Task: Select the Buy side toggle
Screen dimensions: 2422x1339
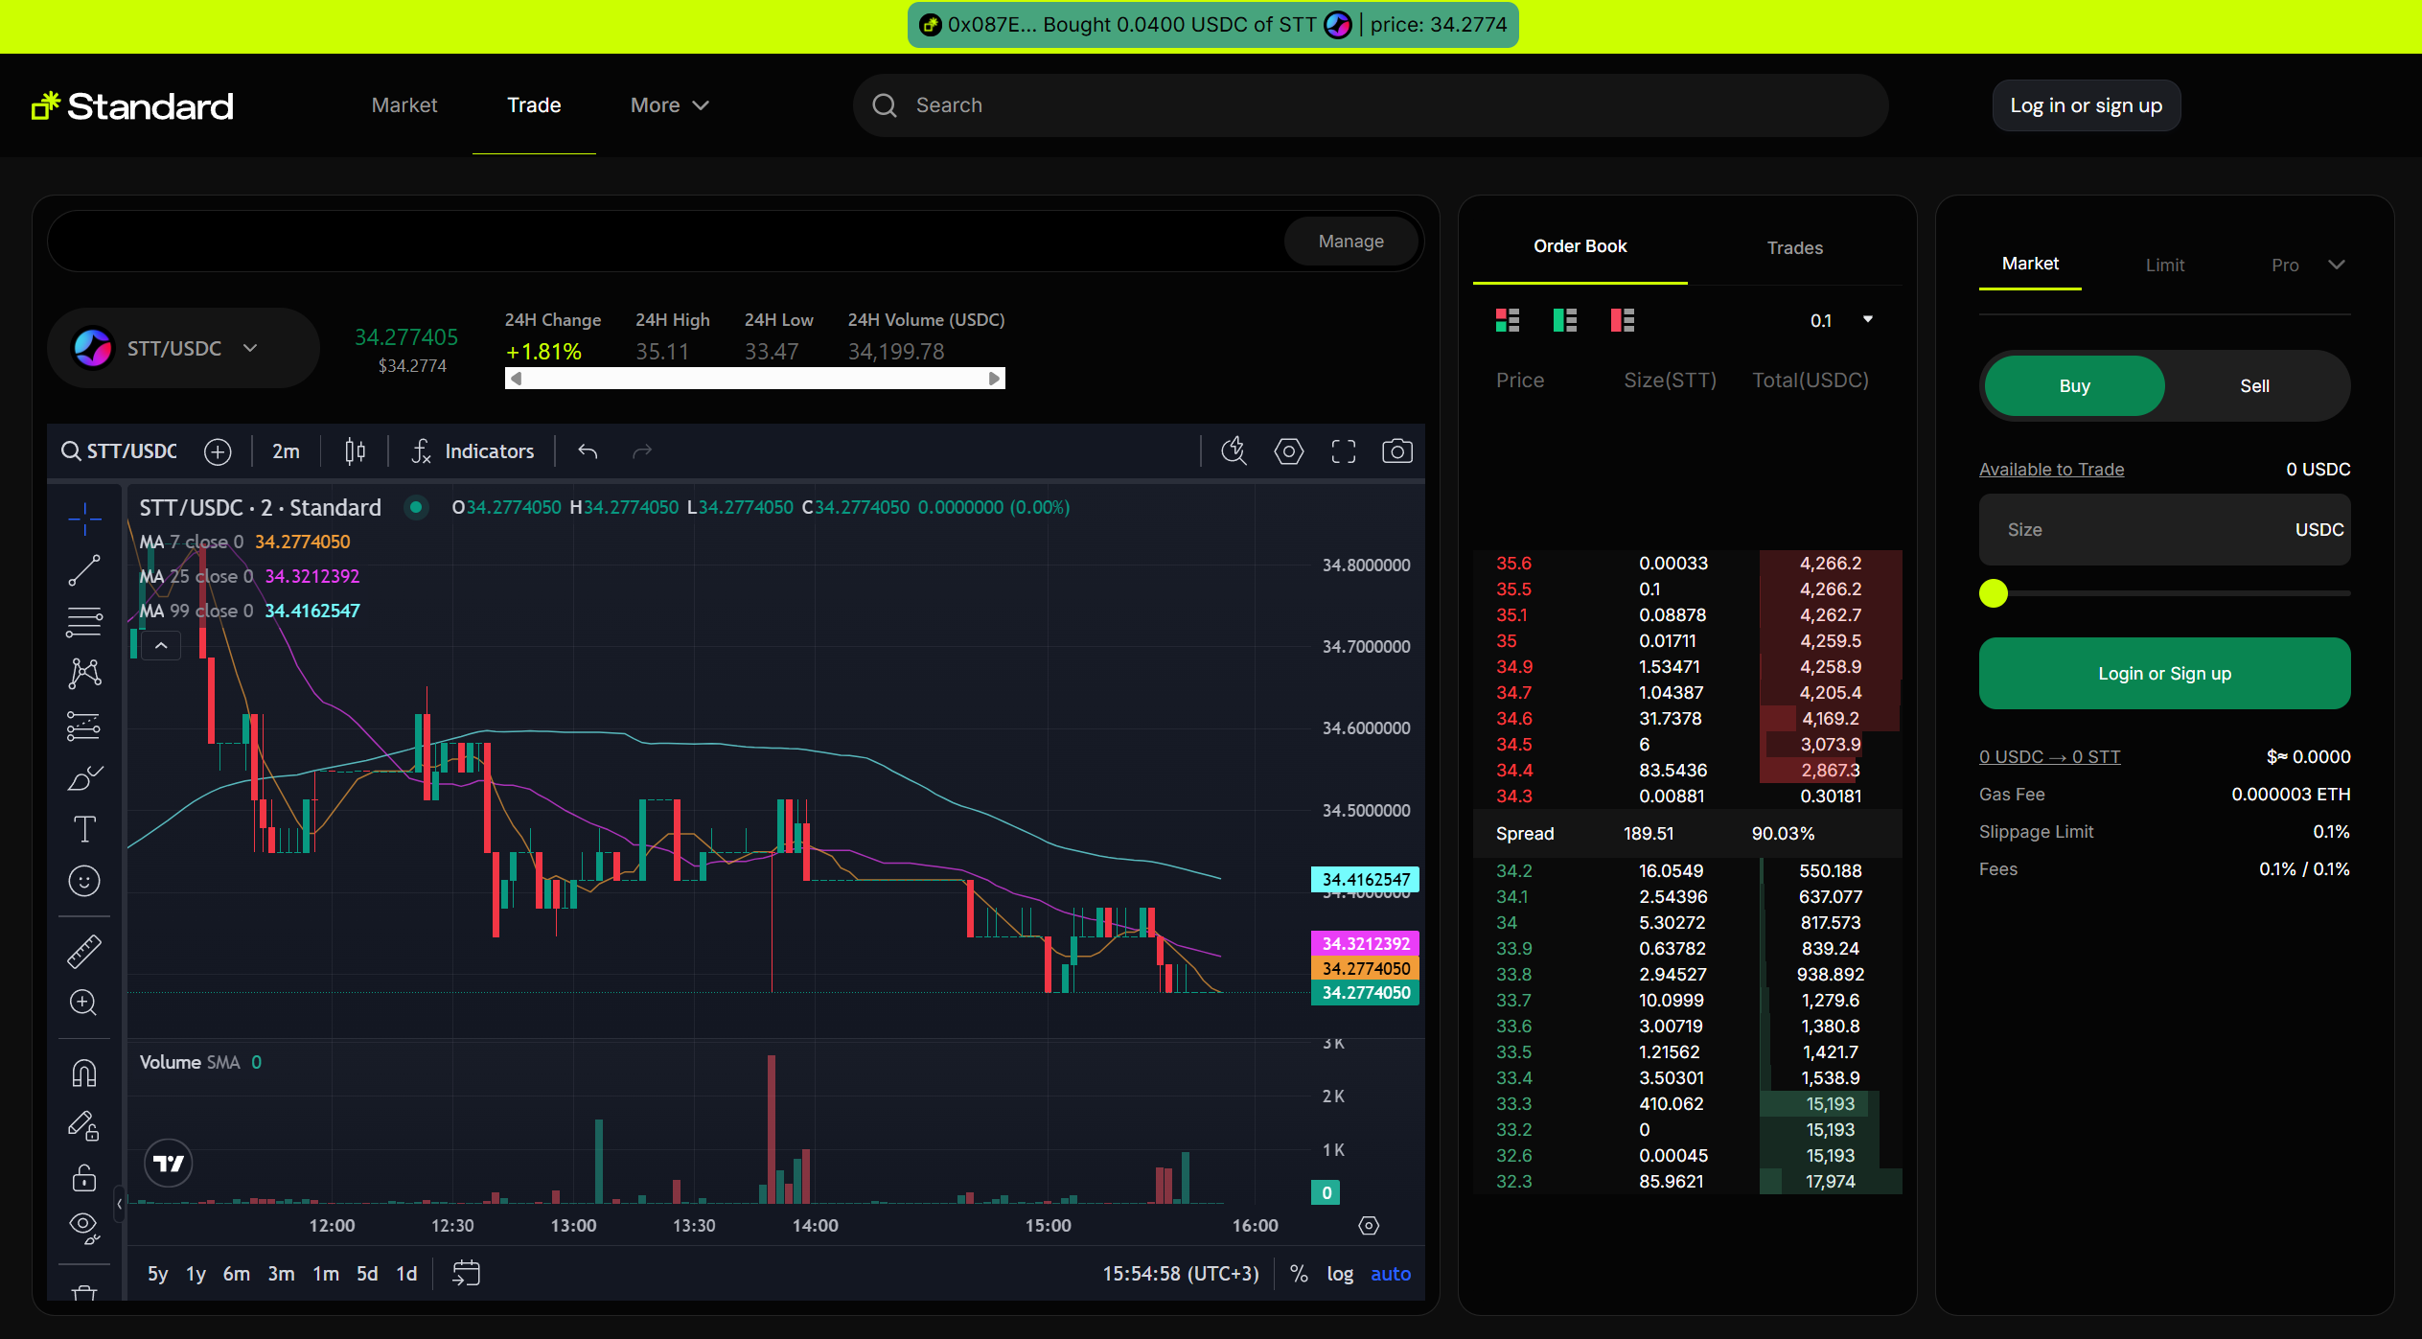Action: click(2074, 386)
